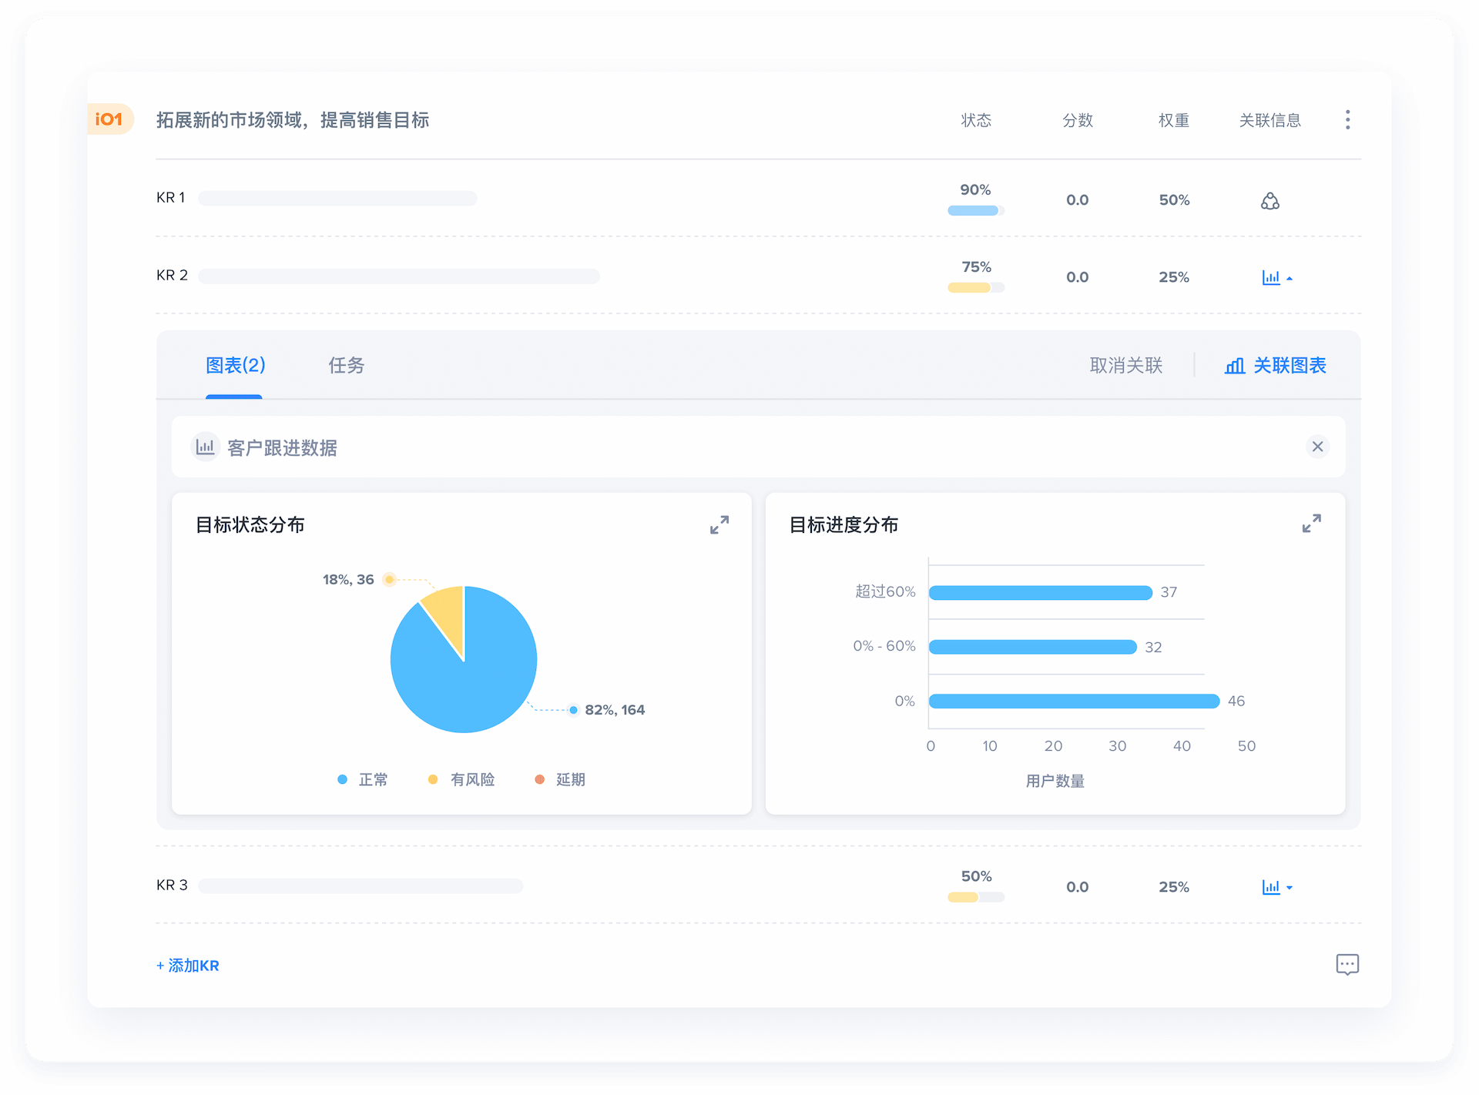This screenshot has height=1095, width=1479.
Task: Click the 客户跟进数据 title text
Action: pyautogui.click(x=282, y=447)
